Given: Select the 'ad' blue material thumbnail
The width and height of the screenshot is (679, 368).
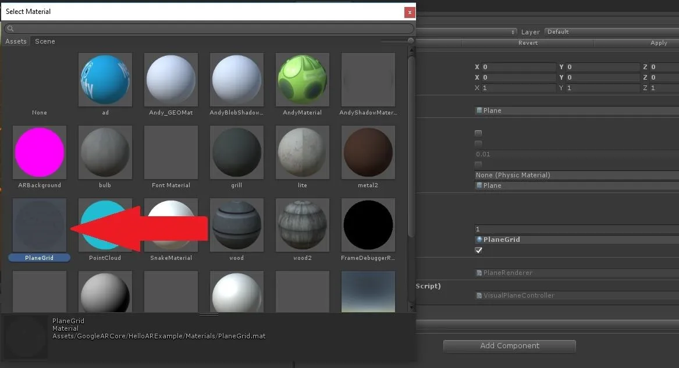Looking at the screenshot, I should (x=105, y=80).
